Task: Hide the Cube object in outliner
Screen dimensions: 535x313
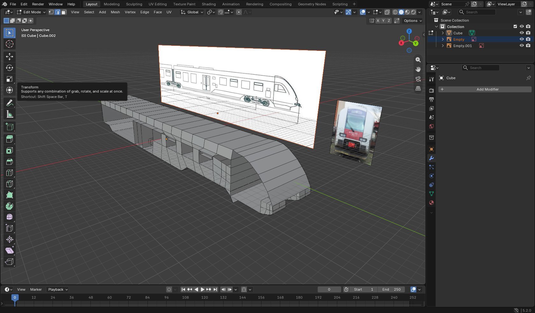Action: pos(522,33)
